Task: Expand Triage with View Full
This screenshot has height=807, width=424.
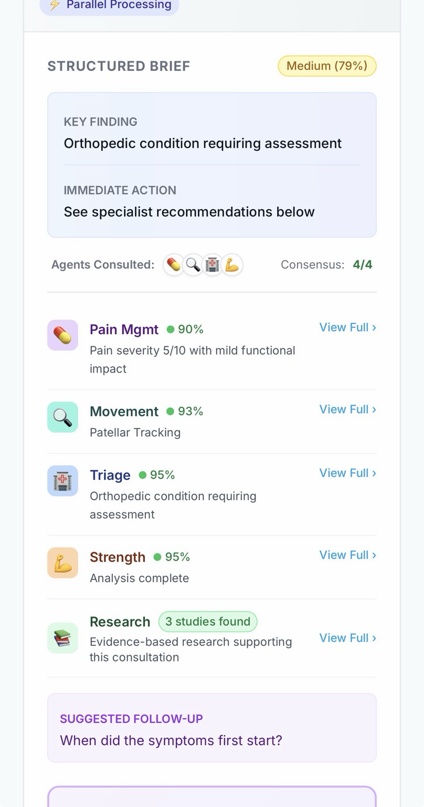Action: click(x=347, y=473)
